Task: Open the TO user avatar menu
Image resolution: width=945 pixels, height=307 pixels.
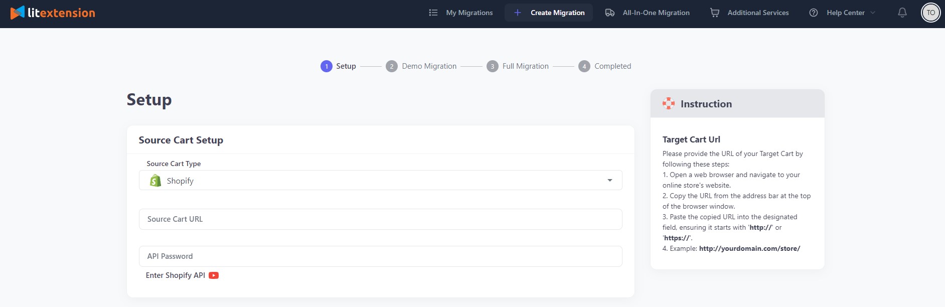Action: 930,13
